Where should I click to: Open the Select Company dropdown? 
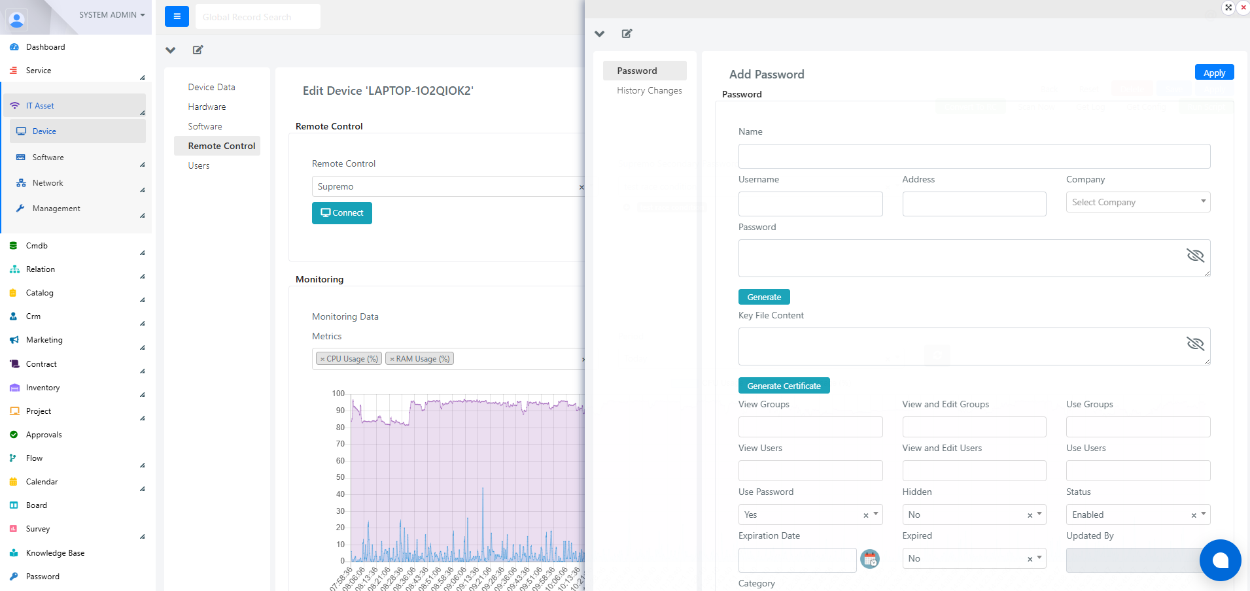click(x=1138, y=202)
